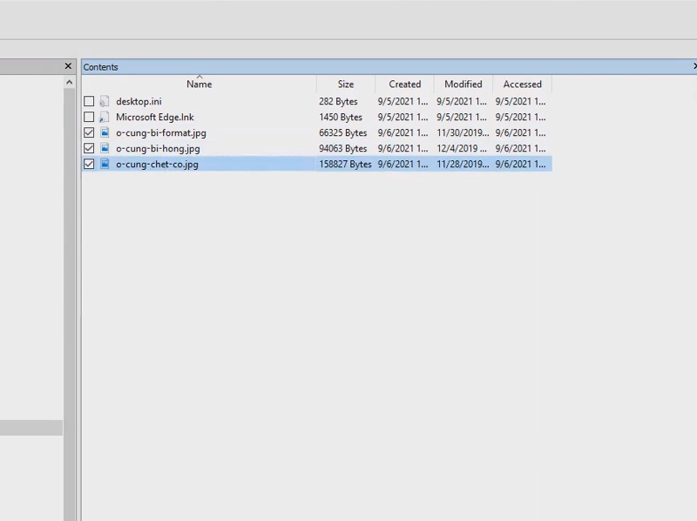Image resolution: width=697 pixels, height=521 pixels.
Task: Sort the list by Size column header
Action: coord(346,85)
